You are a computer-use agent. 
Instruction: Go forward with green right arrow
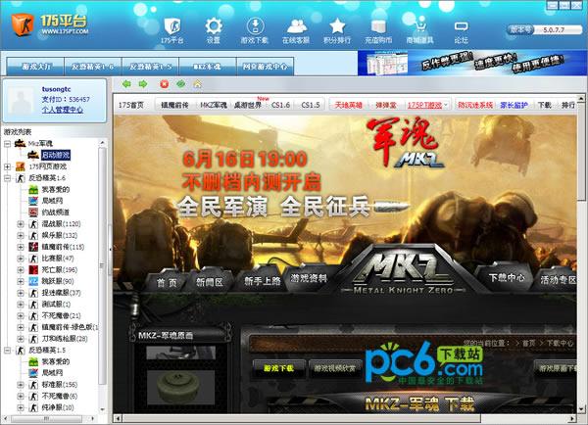tap(143, 84)
